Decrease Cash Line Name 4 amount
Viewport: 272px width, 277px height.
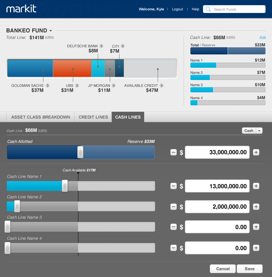click(x=174, y=248)
